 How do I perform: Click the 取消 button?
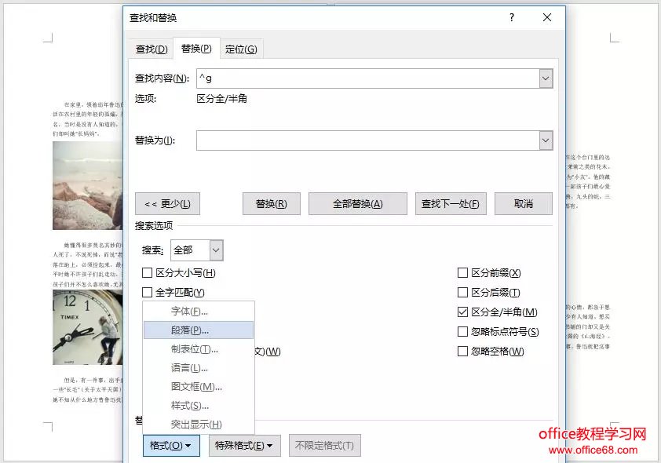pyautogui.click(x=524, y=204)
